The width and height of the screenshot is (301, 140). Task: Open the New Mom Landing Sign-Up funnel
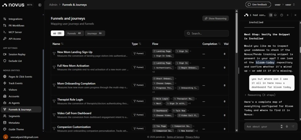[x=75, y=52]
